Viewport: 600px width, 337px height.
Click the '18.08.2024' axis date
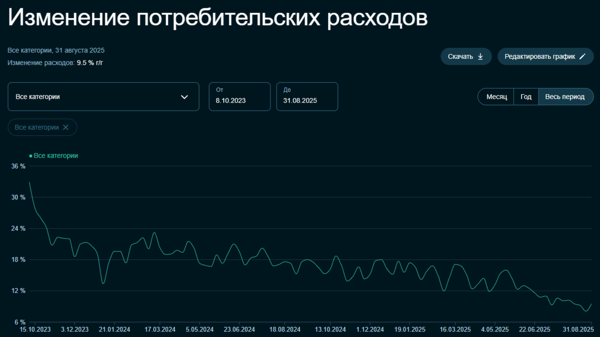[284, 330]
